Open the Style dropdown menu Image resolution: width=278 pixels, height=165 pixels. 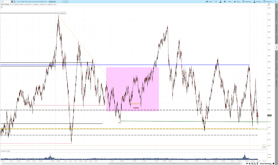pyautogui.click(x=238, y=2)
